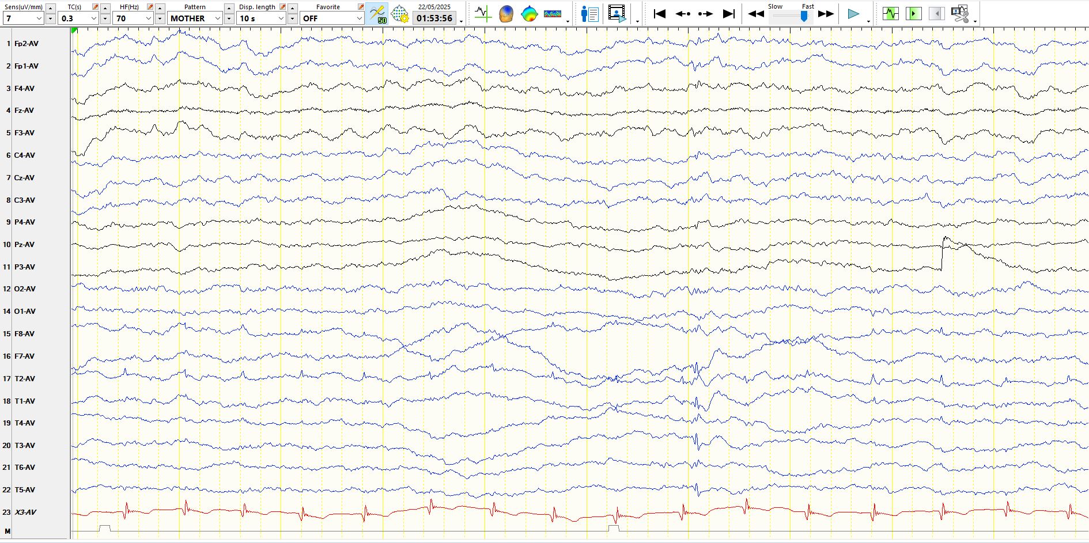
Task: Select the waveform cursor measurement tool
Action: 482,14
